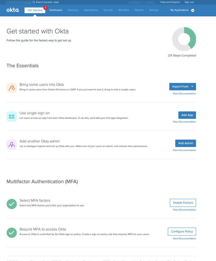This screenshot has height=261, width=216.
Task: Open the Security menu
Action: (x=108, y=10)
